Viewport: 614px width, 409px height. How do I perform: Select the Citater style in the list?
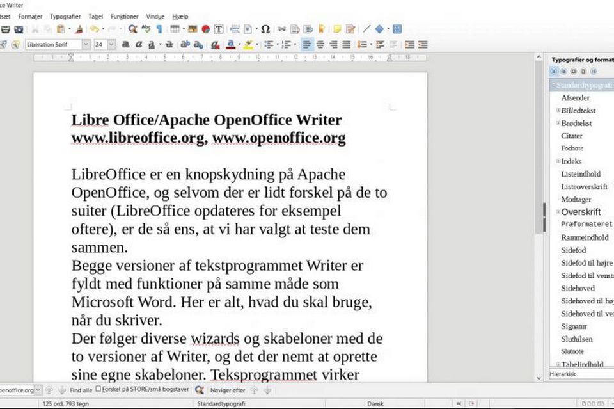[x=572, y=136]
